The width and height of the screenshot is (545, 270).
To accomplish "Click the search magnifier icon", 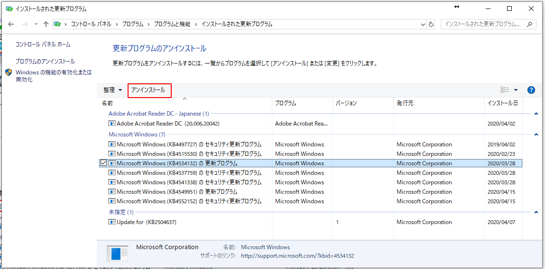I will pyautogui.click(x=529, y=24).
